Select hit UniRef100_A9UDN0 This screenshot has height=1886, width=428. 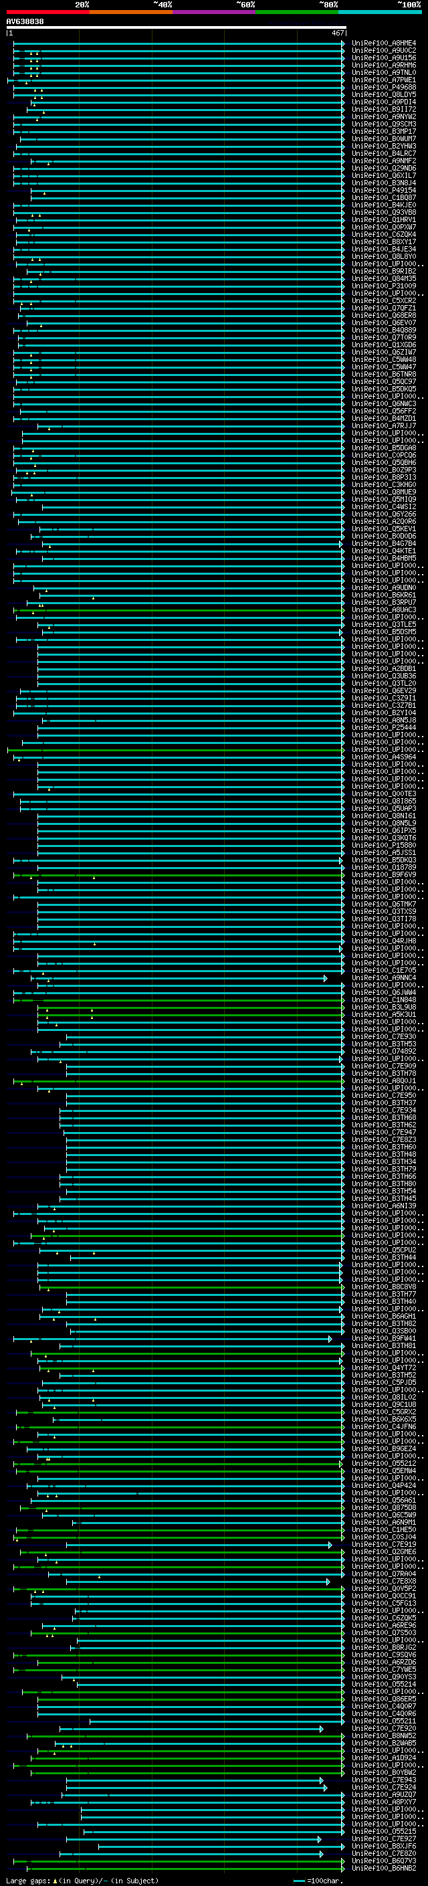click(383, 587)
